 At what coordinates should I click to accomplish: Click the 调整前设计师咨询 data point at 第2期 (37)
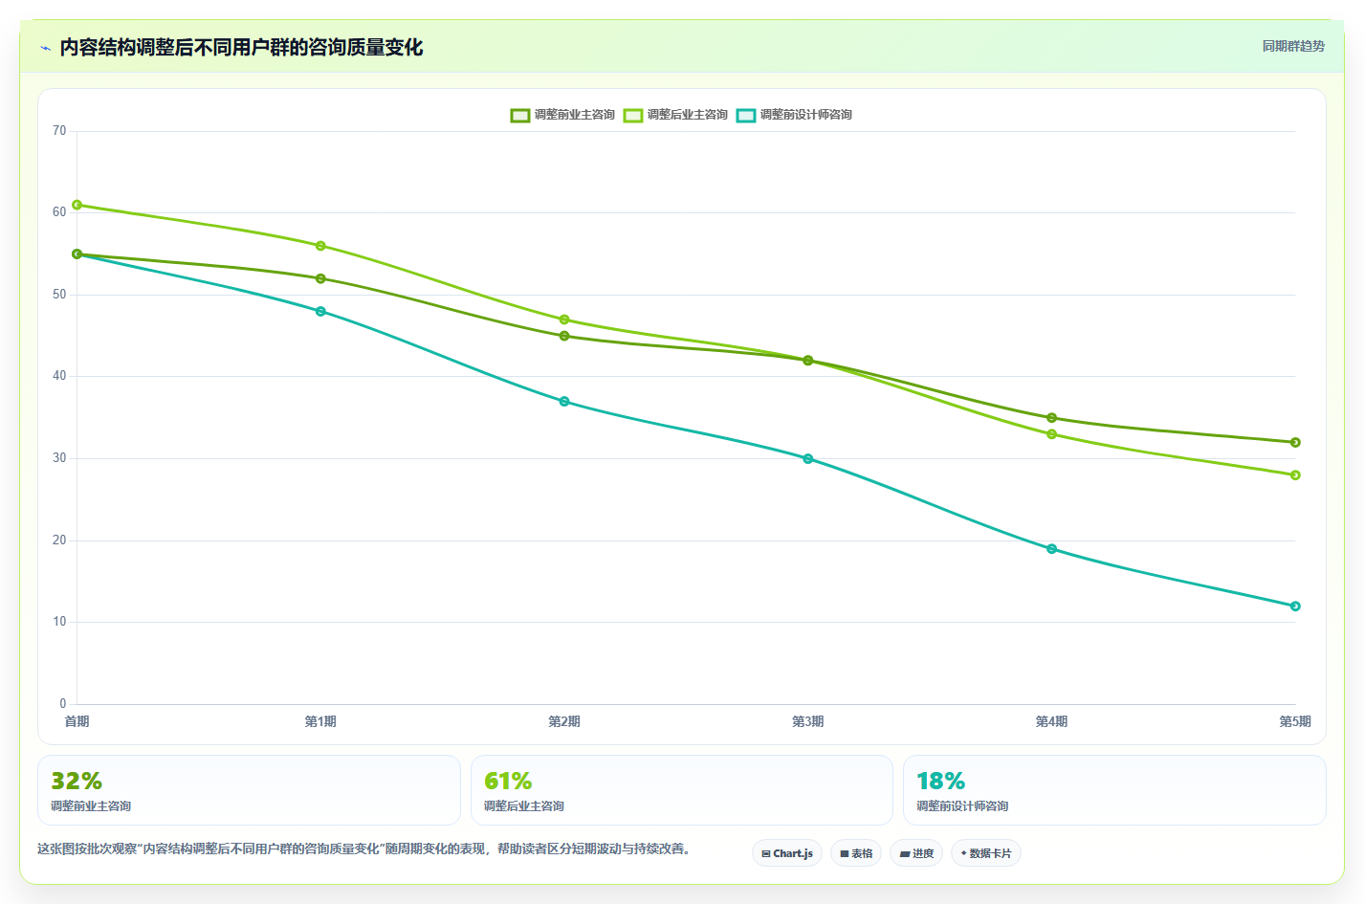click(564, 401)
